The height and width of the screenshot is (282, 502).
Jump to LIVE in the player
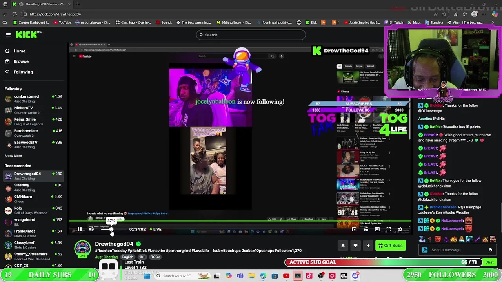(x=155, y=230)
